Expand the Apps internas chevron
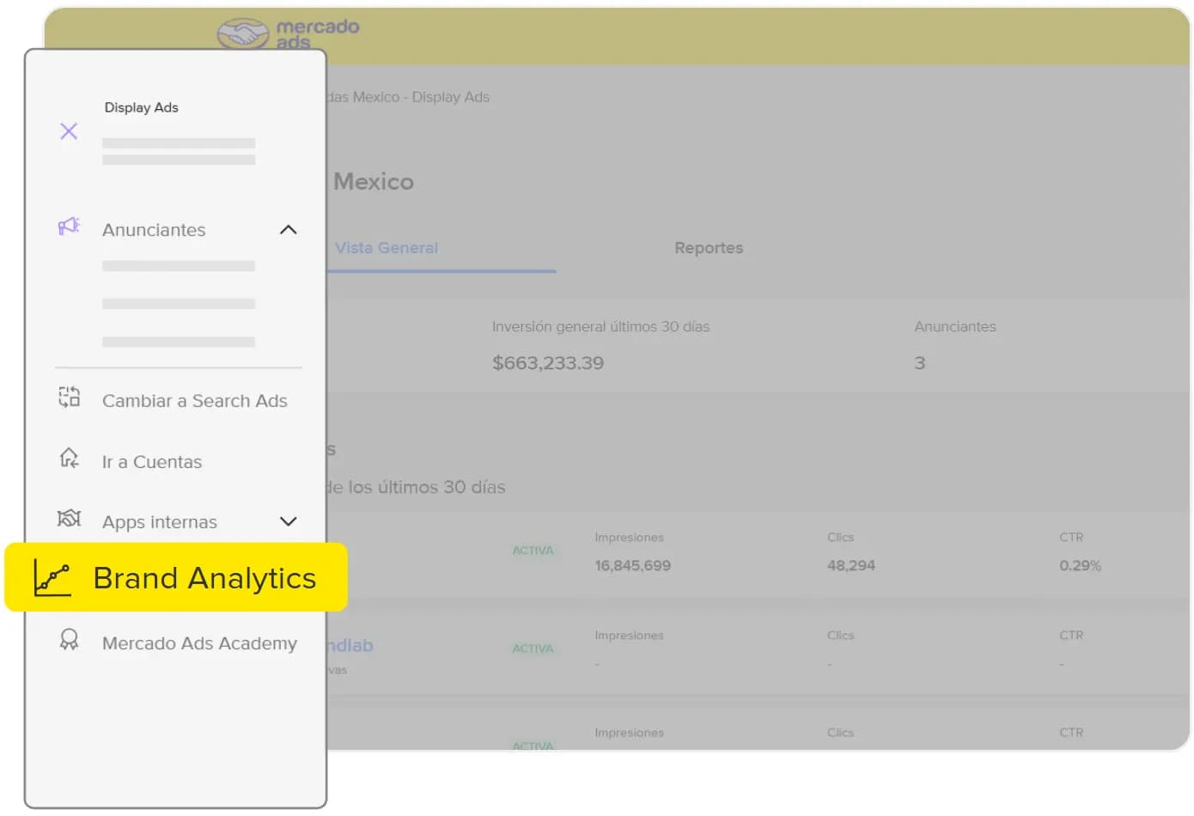The height and width of the screenshot is (816, 1194). tap(289, 522)
